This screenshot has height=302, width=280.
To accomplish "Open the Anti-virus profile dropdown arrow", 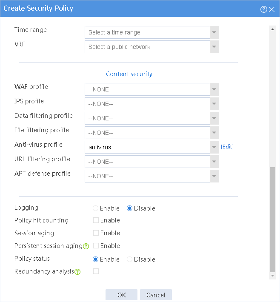I will (214, 147).
